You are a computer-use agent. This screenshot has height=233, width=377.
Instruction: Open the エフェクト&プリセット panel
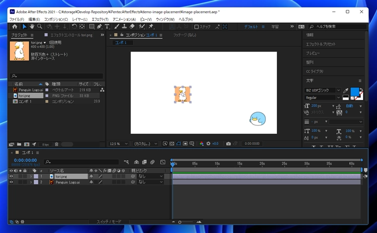[321, 44]
